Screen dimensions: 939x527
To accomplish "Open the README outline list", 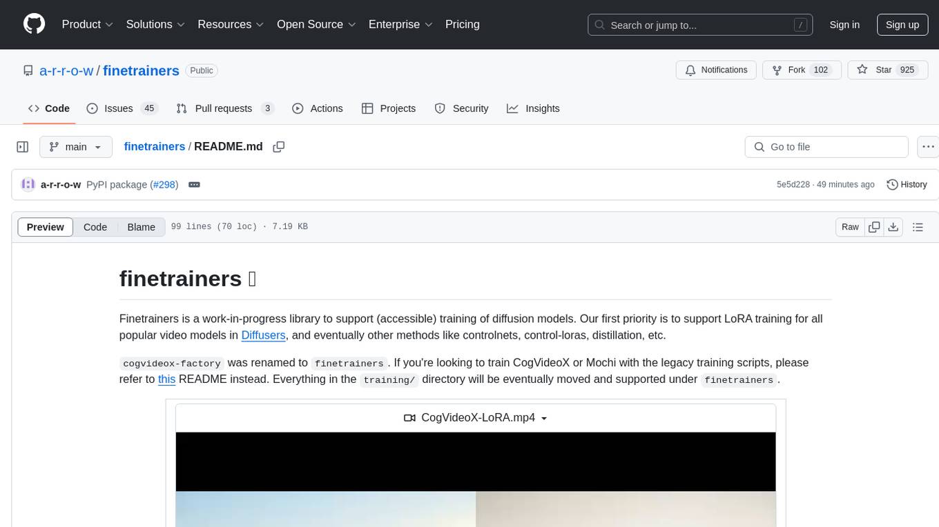I will pyautogui.click(x=918, y=227).
